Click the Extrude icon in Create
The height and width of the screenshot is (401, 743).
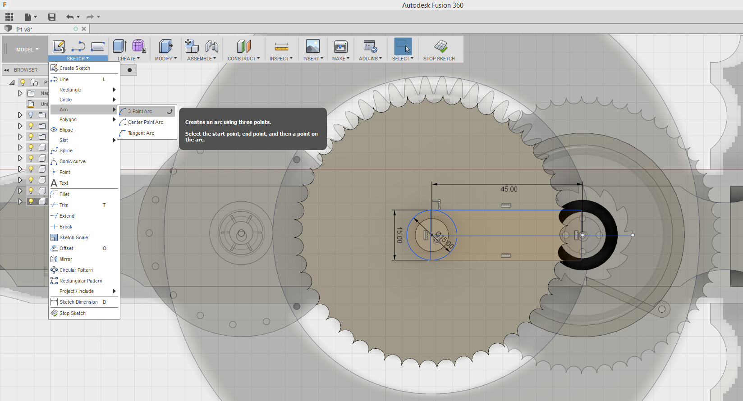point(119,46)
